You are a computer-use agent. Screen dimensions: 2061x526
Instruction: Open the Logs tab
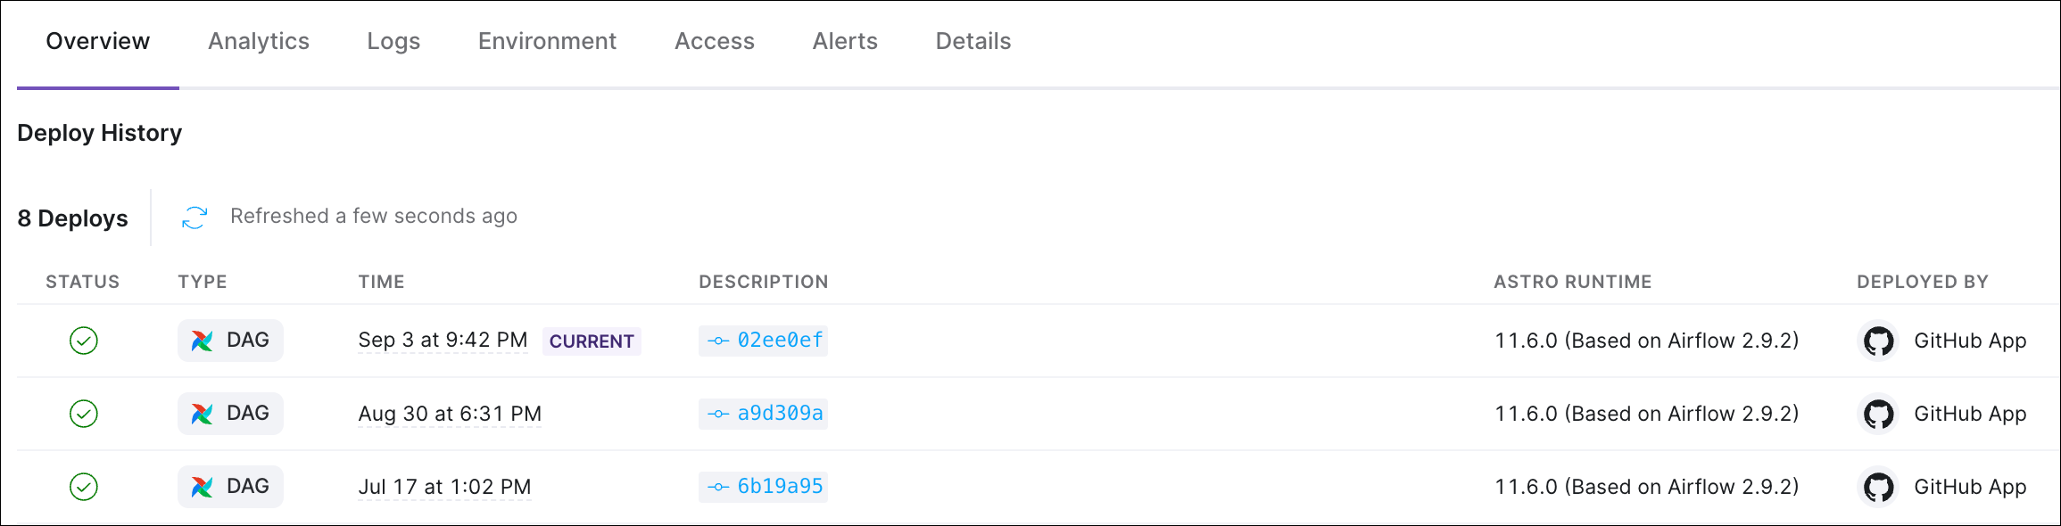393,41
